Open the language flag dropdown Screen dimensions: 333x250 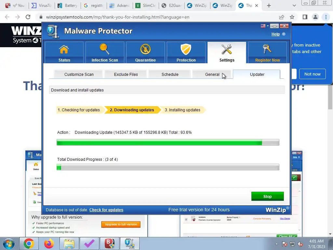pos(264,26)
